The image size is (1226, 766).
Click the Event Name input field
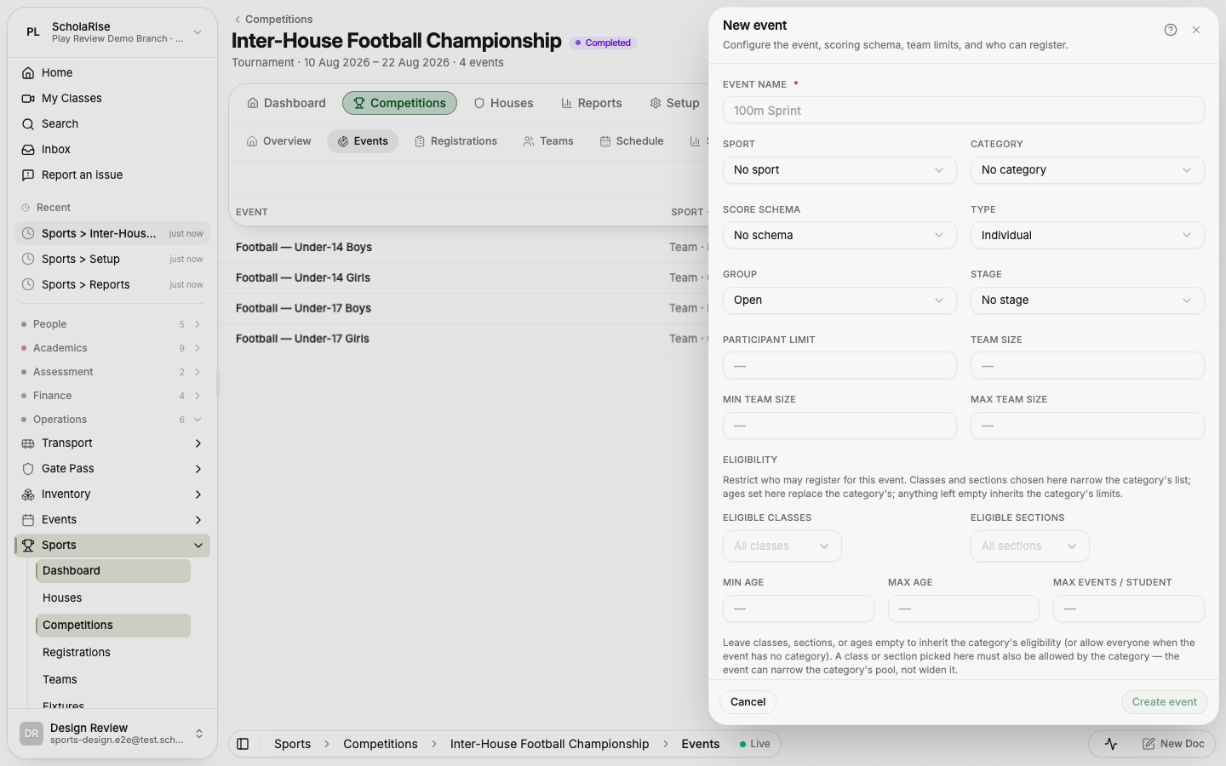(x=964, y=111)
